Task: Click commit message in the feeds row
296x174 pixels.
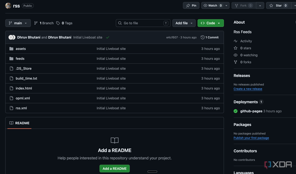Action: (x=111, y=59)
